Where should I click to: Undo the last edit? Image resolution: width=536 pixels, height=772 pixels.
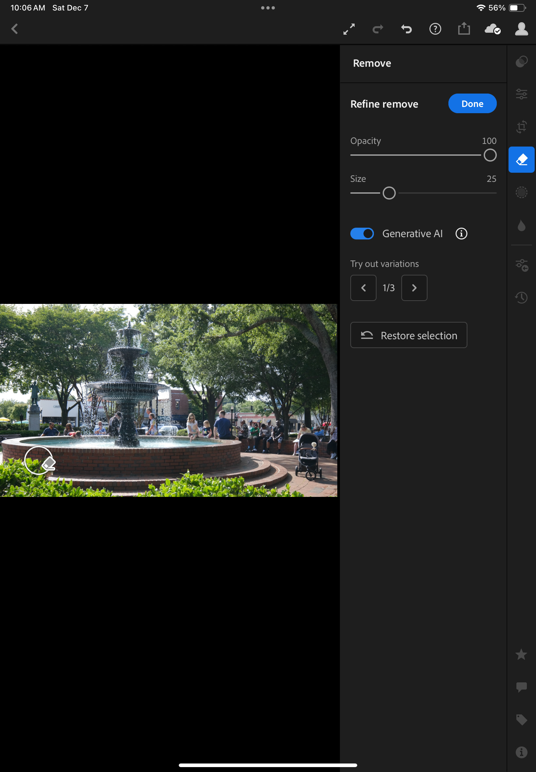coord(406,29)
